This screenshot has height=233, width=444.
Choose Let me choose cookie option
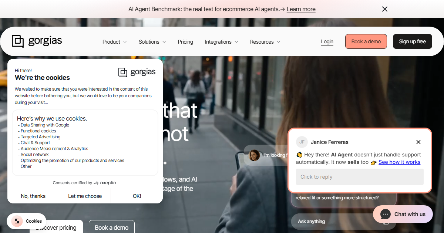tap(85, 196)
